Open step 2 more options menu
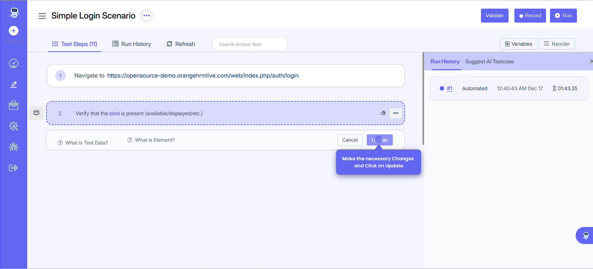Screen dimensions: 593x269 [395, 113]
